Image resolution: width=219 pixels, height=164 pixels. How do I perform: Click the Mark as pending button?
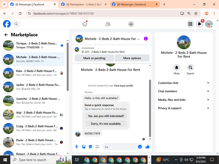[x=94, y=58]
